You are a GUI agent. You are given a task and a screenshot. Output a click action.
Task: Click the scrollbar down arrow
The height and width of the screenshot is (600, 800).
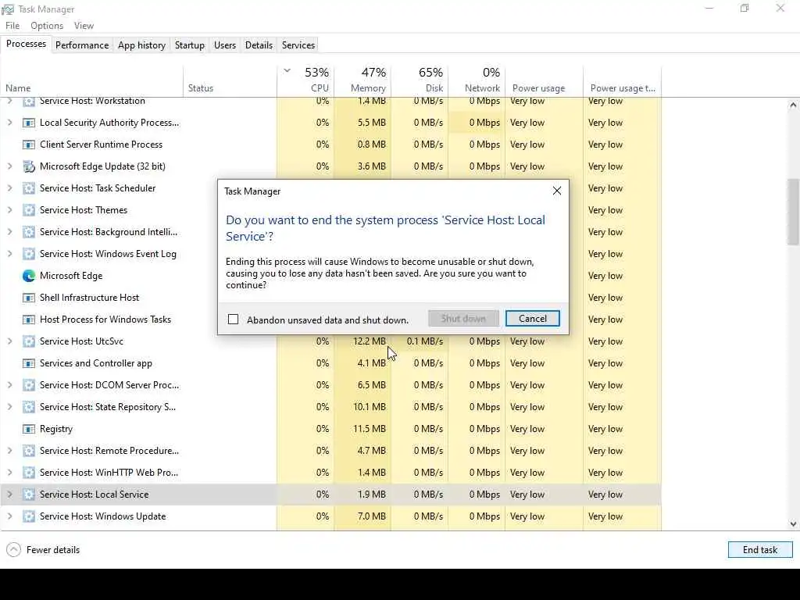[793, 524]
